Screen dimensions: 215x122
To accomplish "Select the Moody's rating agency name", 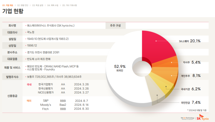I will coord(46,105).
